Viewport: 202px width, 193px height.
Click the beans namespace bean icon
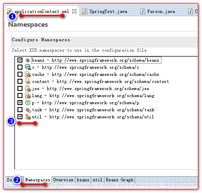coord(28,60)
